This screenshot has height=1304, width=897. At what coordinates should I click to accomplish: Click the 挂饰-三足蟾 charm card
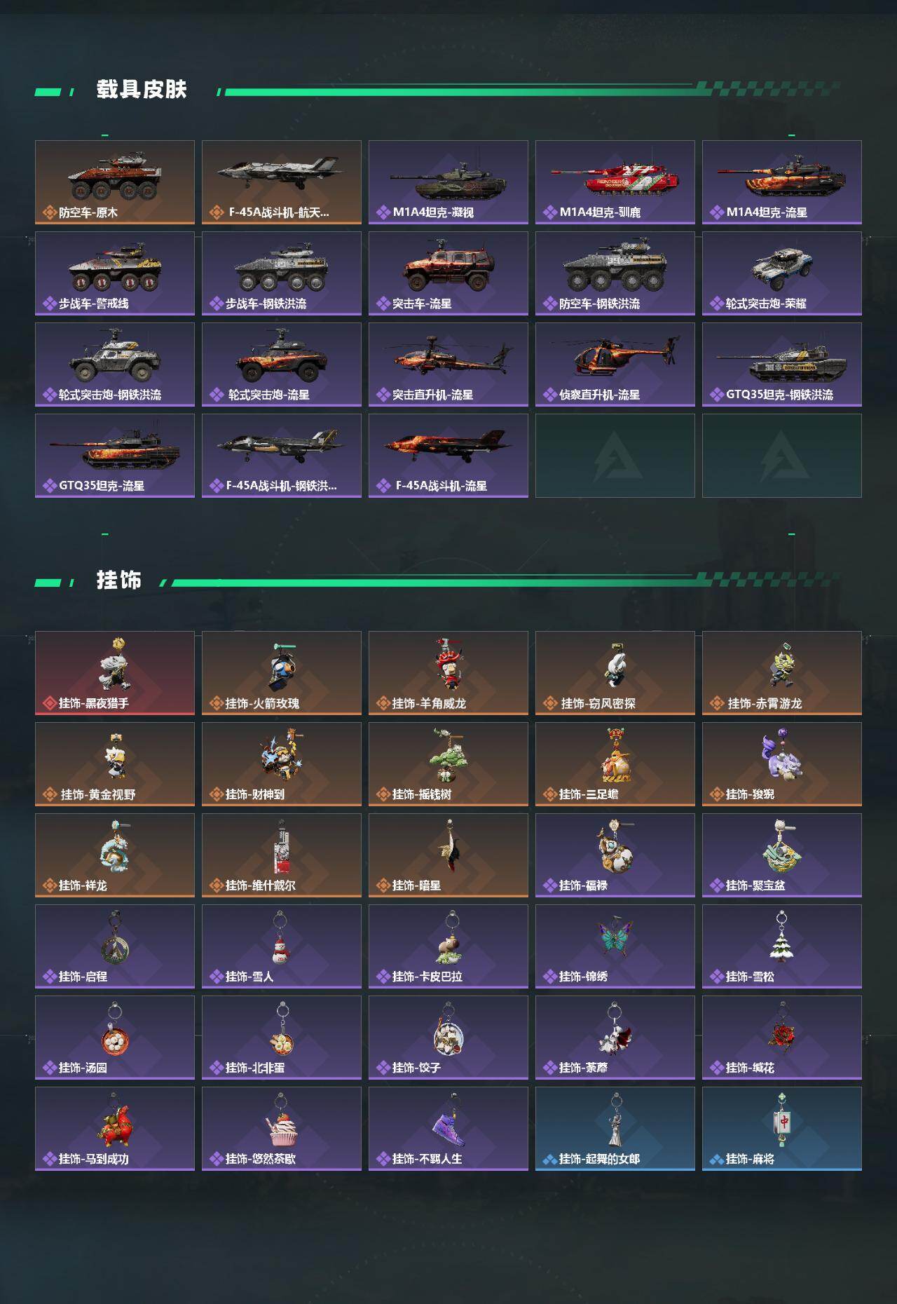(x=615, y=764)
